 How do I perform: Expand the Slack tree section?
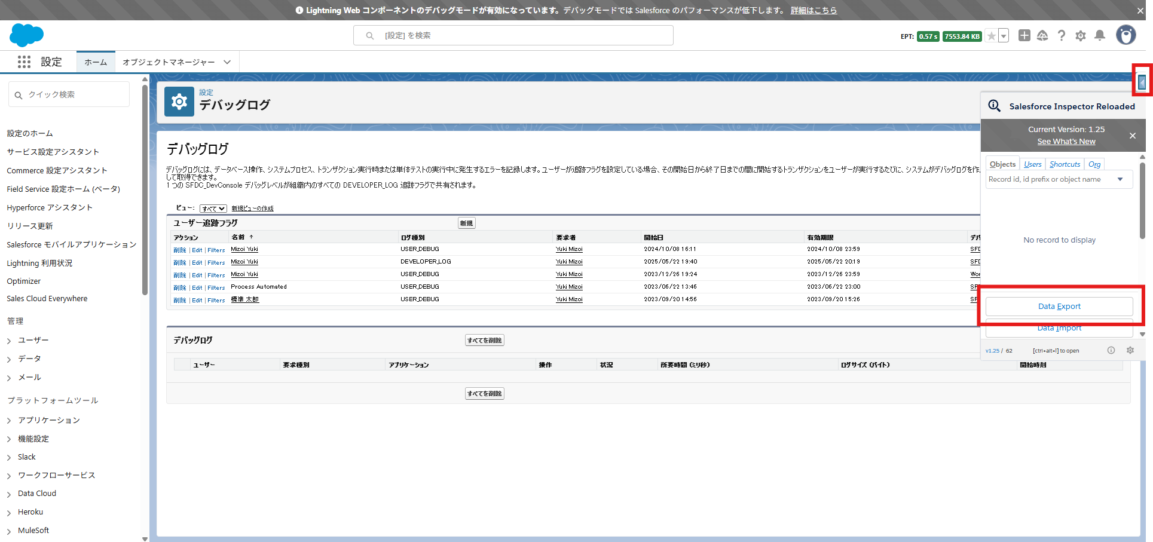point(9,458)
